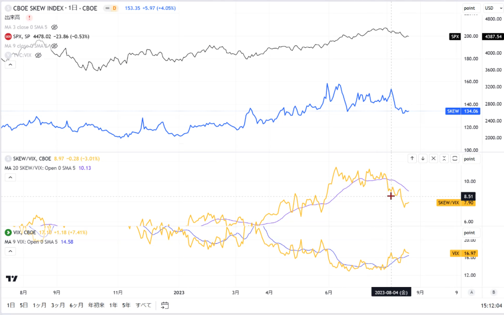Move the SKEW/VIX pane up
The height and width of the screenshot is (315, 504).
(x=412, y=158)
